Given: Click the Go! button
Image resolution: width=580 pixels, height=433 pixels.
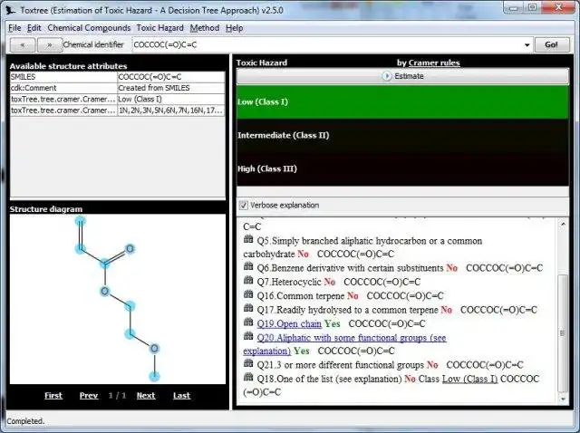Looking at the screenshot, I should click(x=551, y=44).
